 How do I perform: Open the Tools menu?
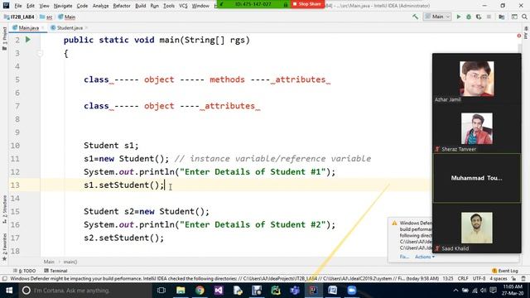[169, 6]
